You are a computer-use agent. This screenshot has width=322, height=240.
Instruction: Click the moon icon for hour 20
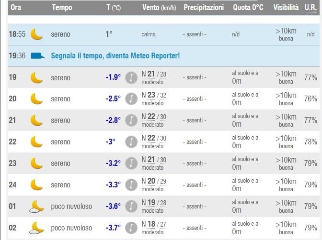click(36, 99)
